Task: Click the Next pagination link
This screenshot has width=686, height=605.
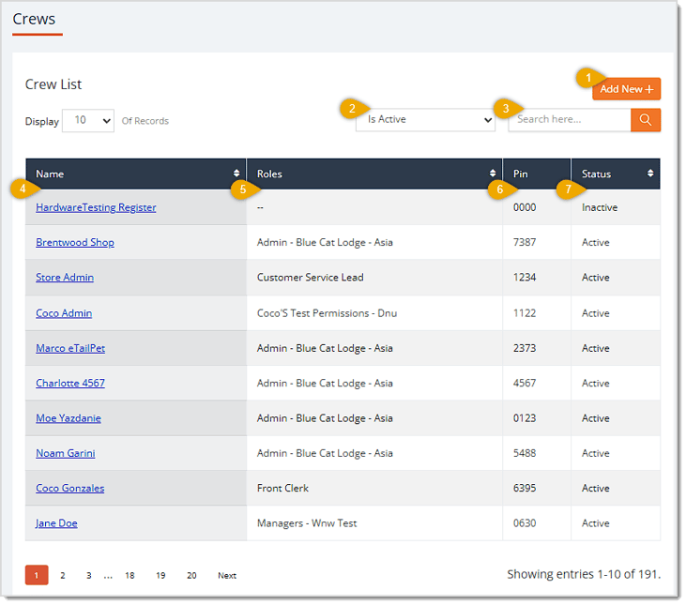Action: [227, 576]
